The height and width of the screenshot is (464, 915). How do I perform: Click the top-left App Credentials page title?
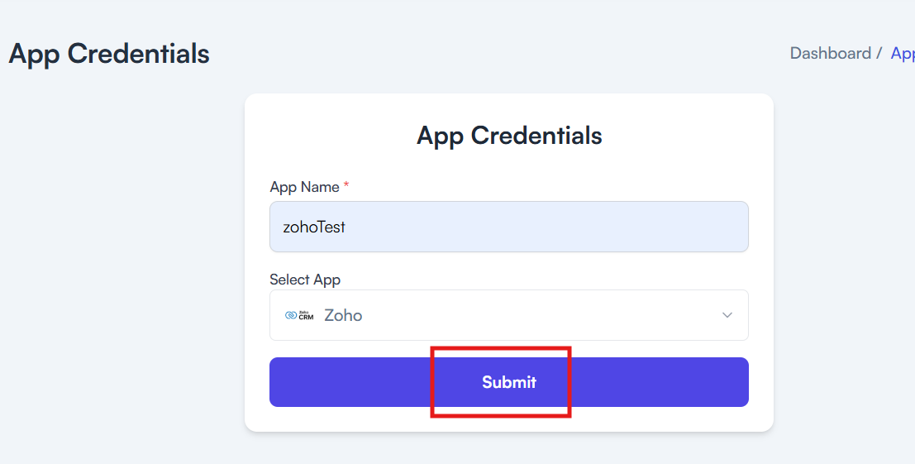click(x=109, y=54)
